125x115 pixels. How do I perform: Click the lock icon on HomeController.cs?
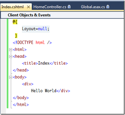pyautogui.click(x=69, y=7)
